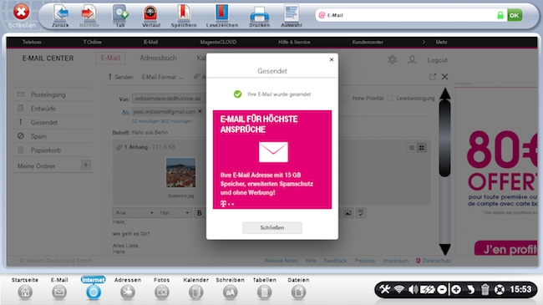This screenshot has width=543, height=305.
Task: Open Dateien app in bottom dock
Action: (x=298, y=288)
